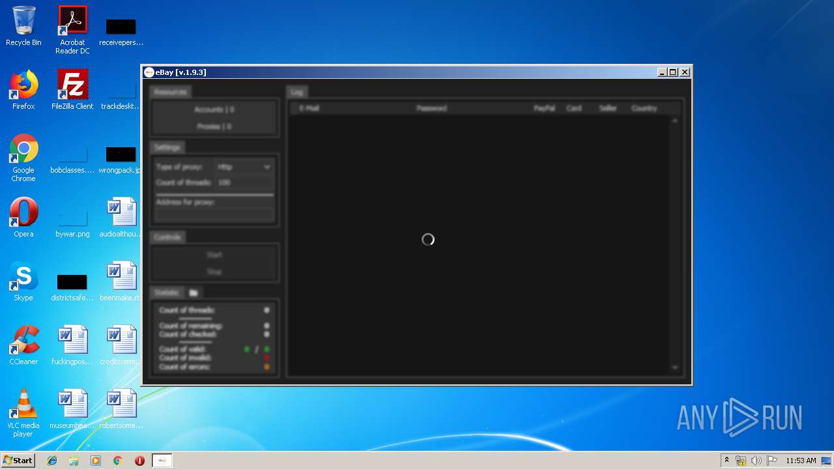This screenshot has height=469, width=834.
Task: Open Internet Explorer from the taskbar
Action: 52,461
